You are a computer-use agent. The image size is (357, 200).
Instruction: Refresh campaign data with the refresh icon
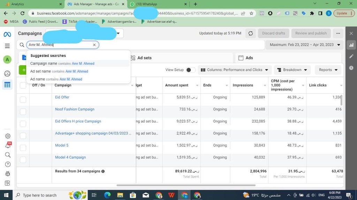[250, 33]
